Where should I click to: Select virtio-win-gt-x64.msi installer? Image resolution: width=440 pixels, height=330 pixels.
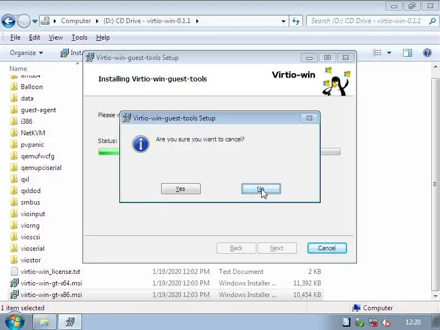tap(51, 283)
